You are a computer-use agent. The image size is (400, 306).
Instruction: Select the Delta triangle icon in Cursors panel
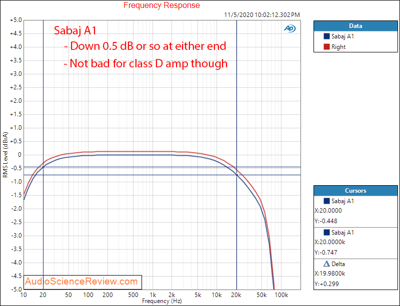coord(326,264)
